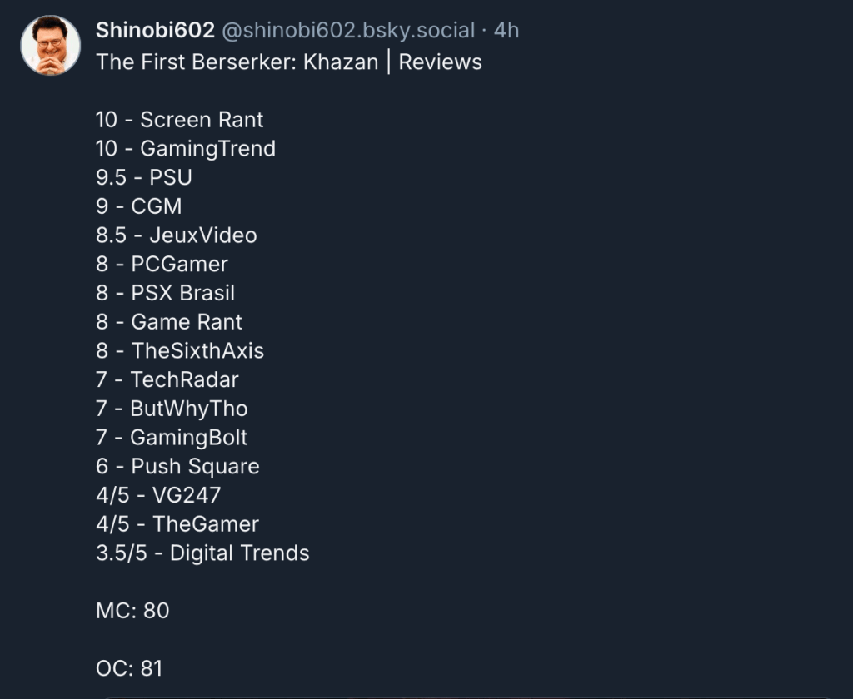Viewport: 853px width, 699px height.
Task: Click the "7 - TechRadar" score line
Action: click(x=167, y=380)
